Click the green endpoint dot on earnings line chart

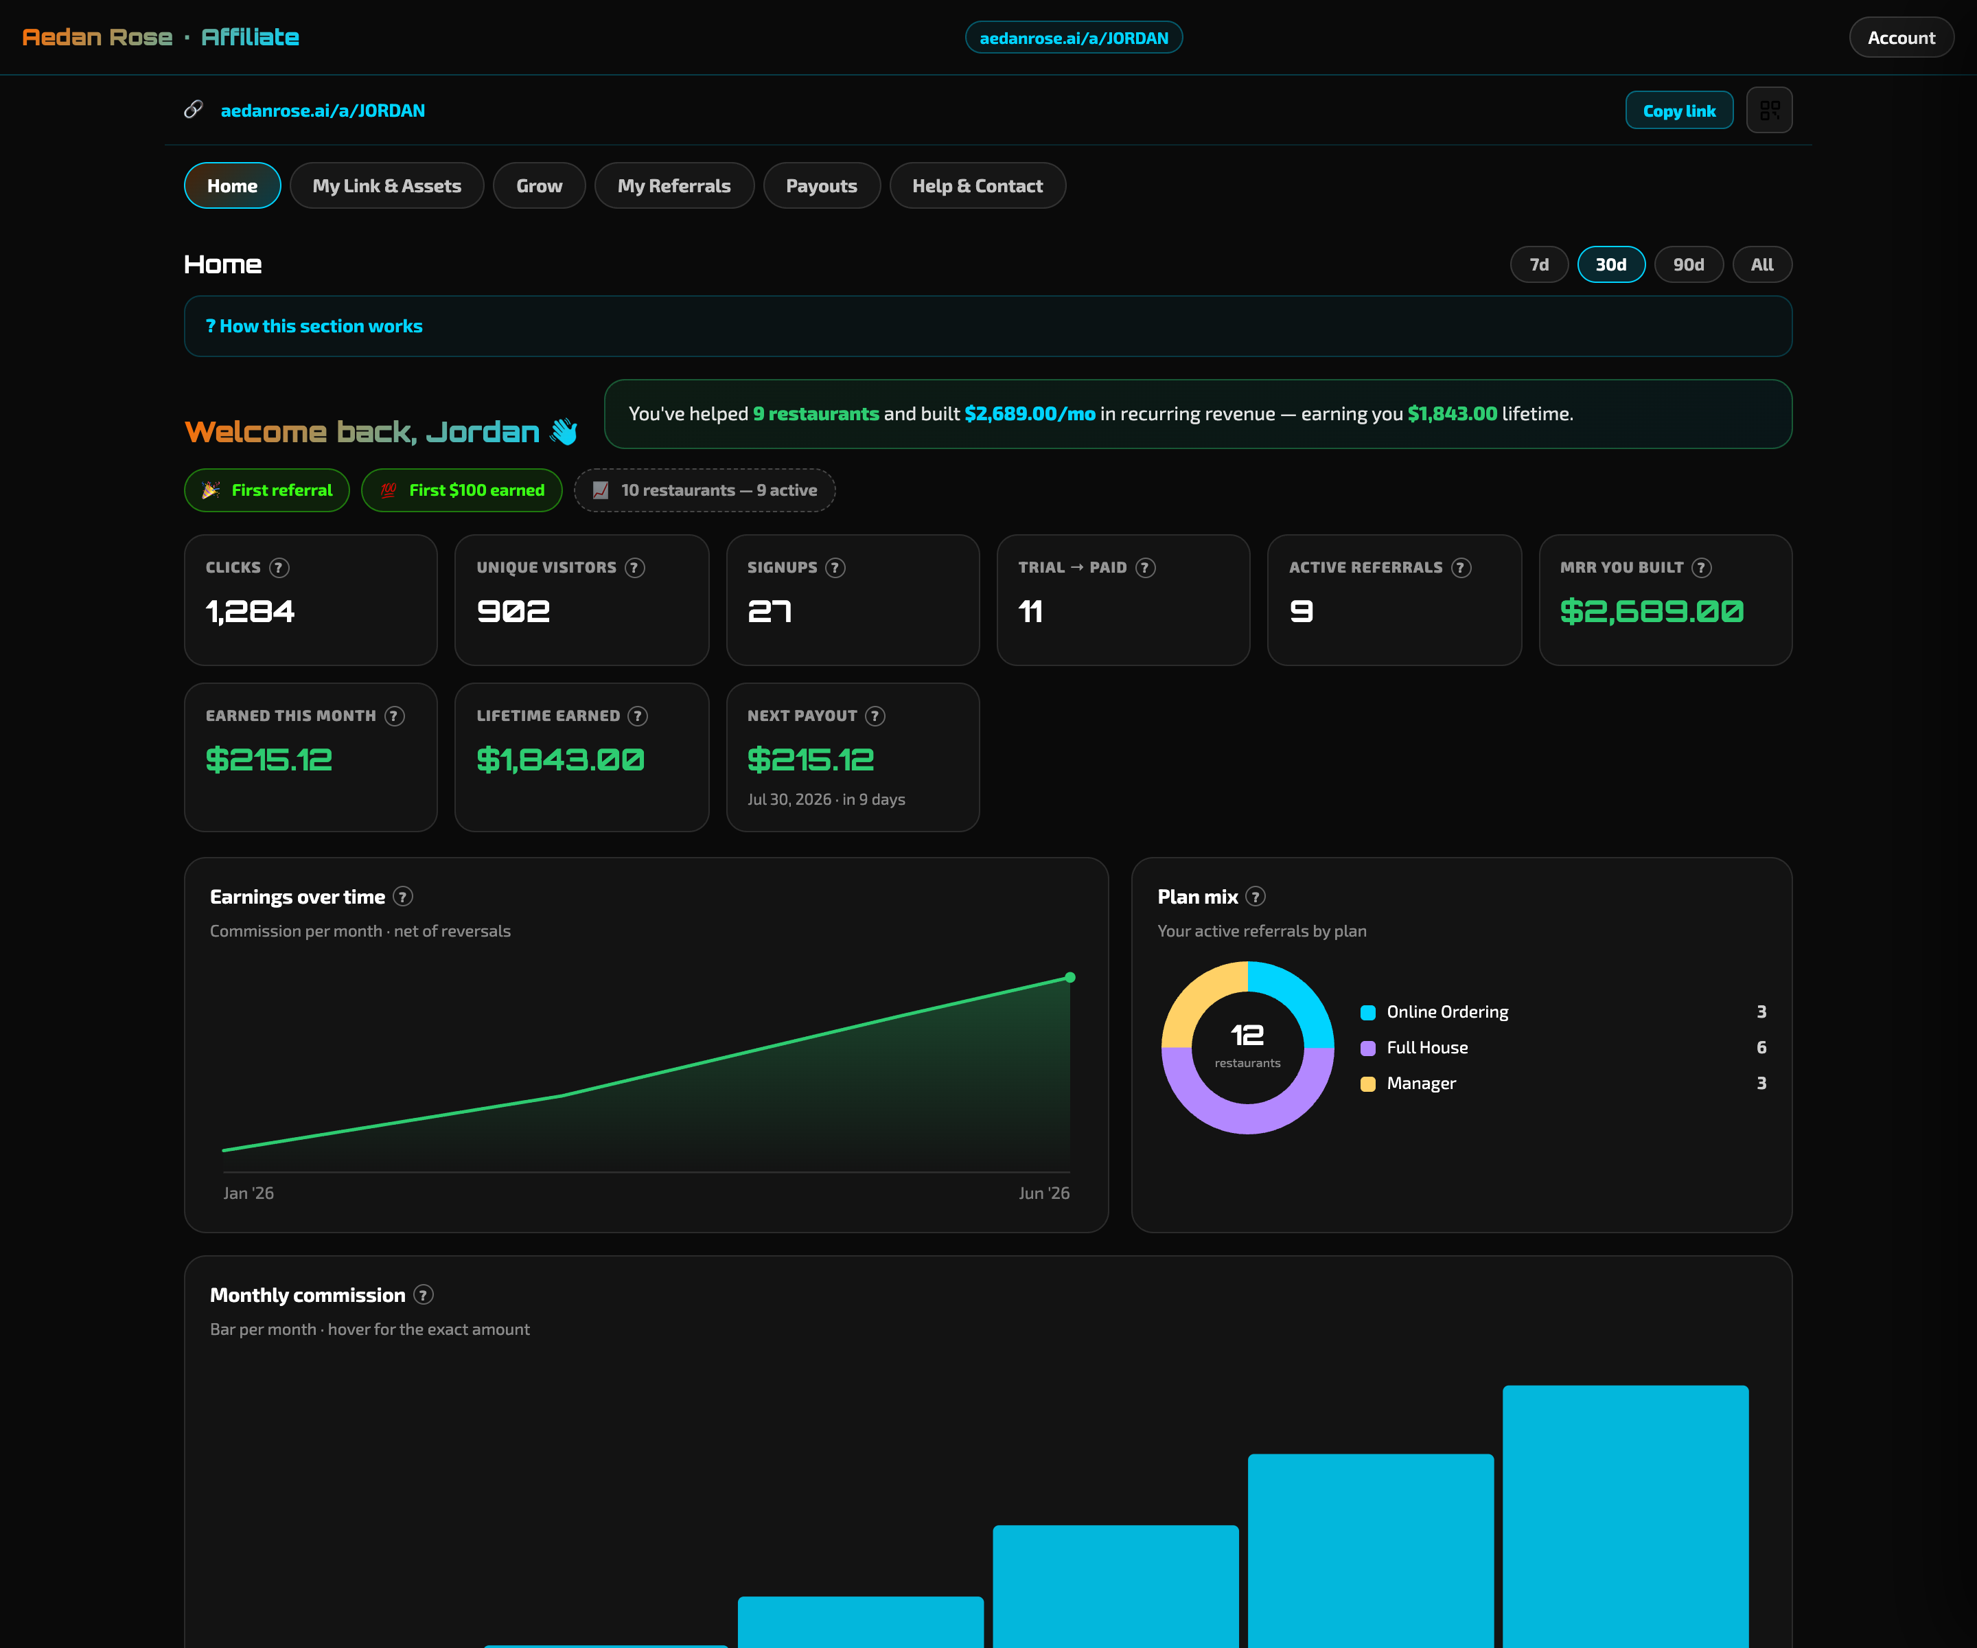point(1070,978)
